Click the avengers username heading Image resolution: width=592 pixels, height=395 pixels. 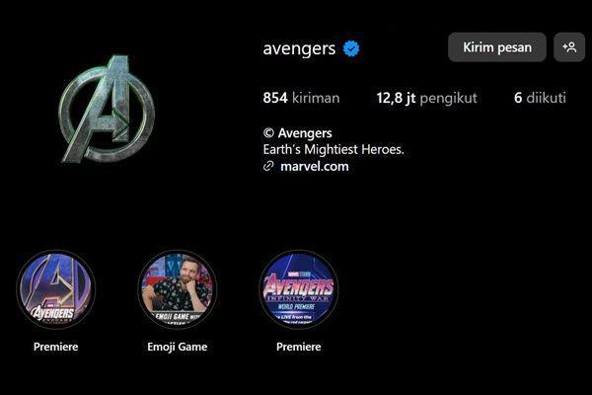pos(299,48)
